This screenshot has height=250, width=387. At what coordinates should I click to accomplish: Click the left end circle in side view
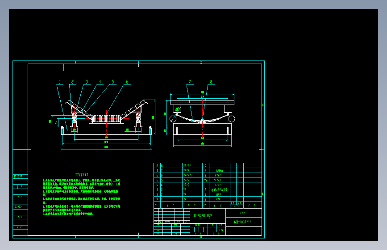(173, 119)
